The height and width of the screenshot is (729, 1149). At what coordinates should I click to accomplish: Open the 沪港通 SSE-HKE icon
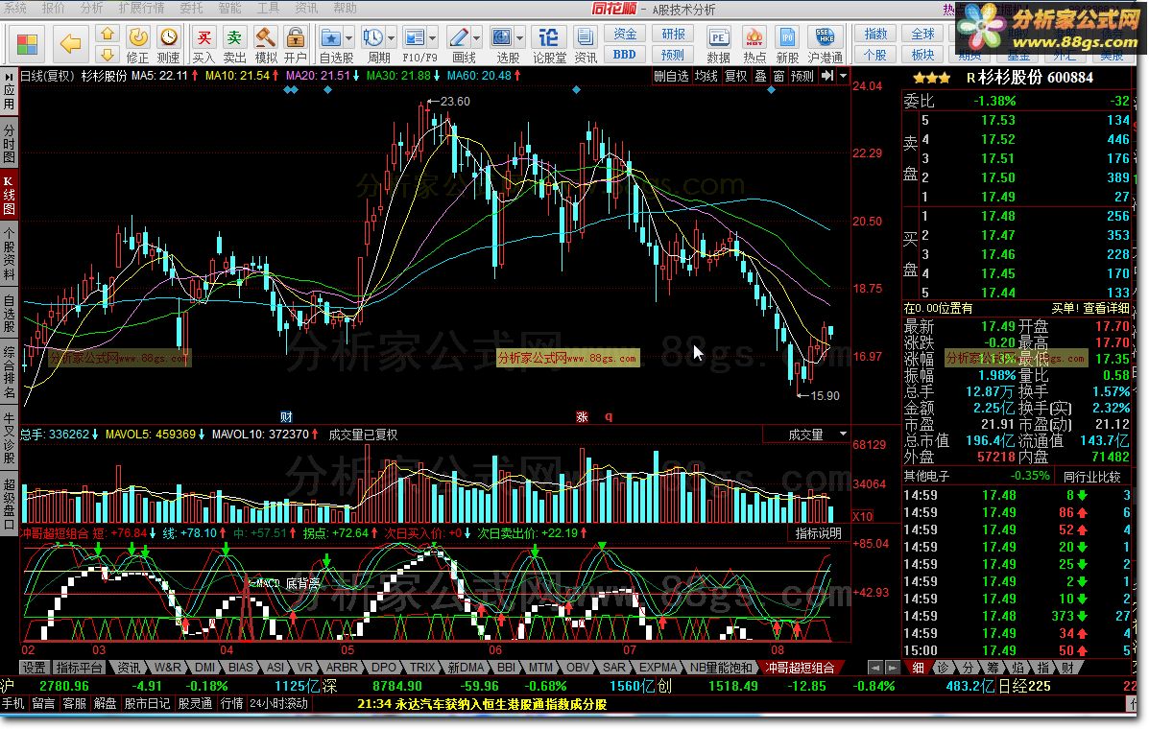pos(826,45)
